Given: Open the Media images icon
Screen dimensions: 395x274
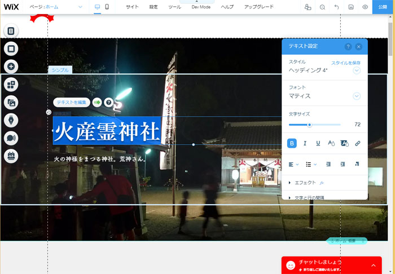Looking at the screenshot, I should point(11,103).
